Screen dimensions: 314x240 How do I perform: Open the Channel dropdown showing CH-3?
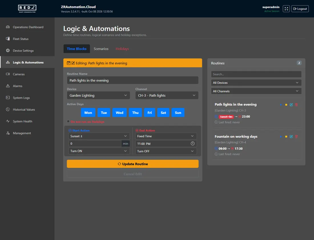pyautogui.click(x=167, y=95)
